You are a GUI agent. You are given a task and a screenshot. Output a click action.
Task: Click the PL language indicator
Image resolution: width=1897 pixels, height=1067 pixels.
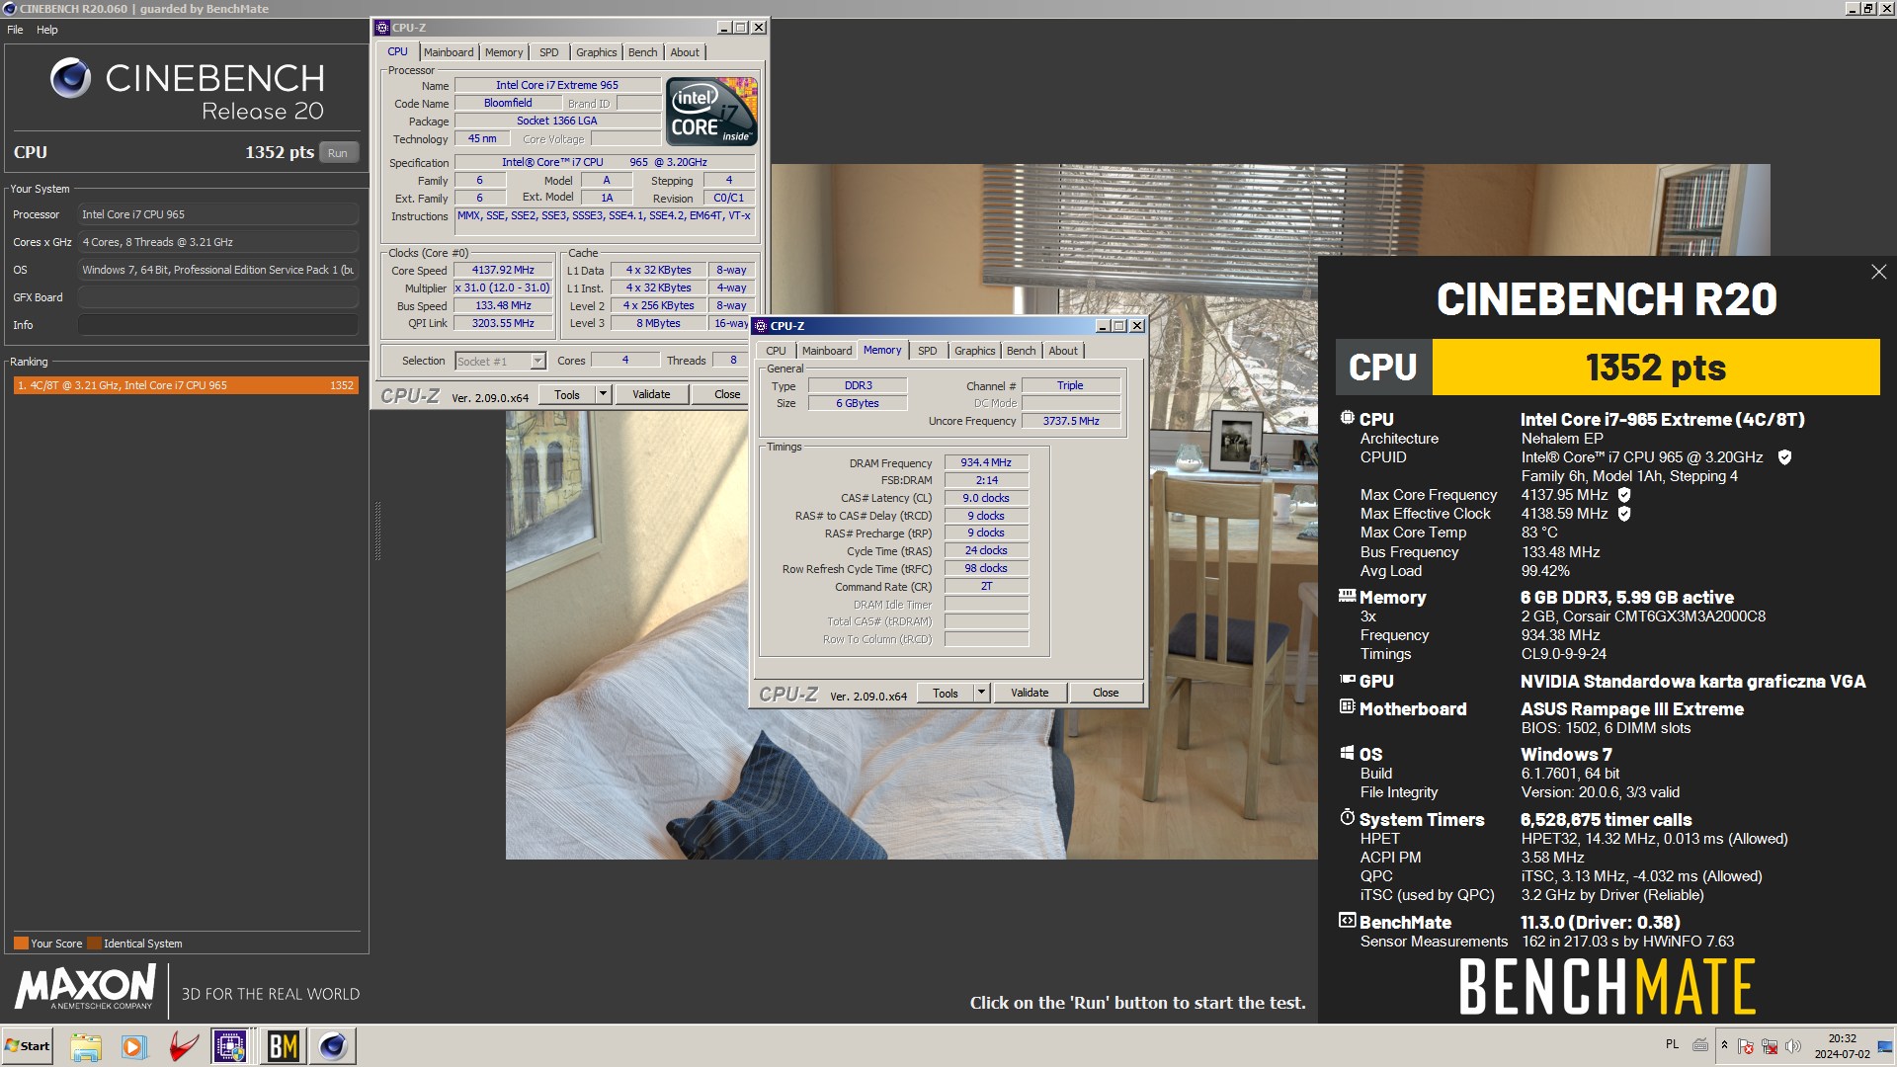pyautogui.click(x=1672, y=1044)
